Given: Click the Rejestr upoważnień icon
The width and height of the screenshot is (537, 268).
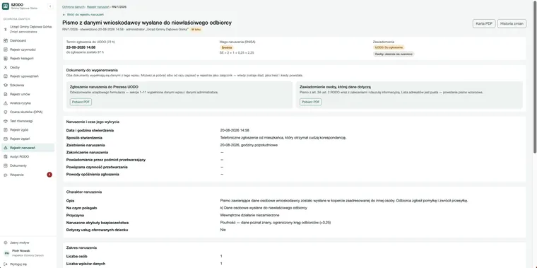Looking at the screenshot, I should pyautogui.click(x=6, y=76).
